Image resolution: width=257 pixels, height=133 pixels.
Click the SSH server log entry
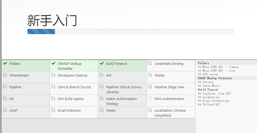coord(208,74)
